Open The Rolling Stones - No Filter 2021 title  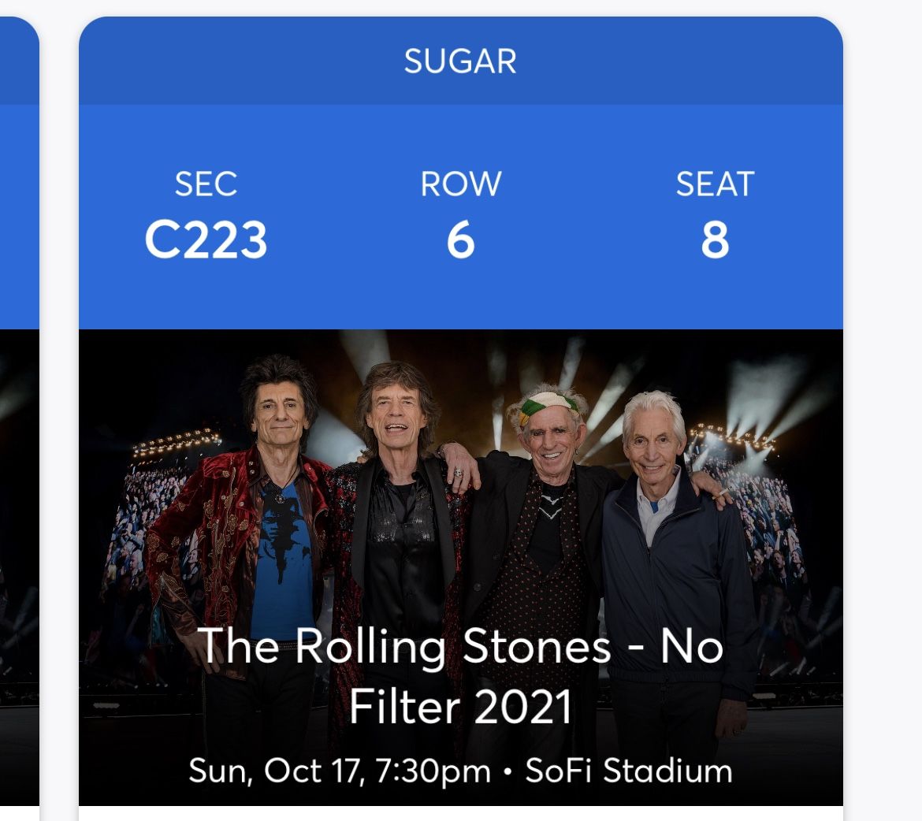point(460,676)
